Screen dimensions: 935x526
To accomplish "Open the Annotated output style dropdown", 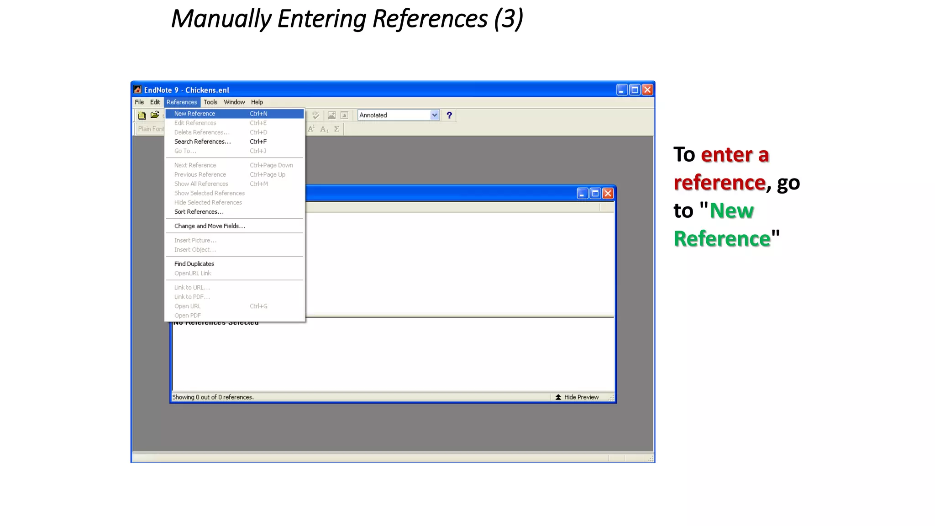I will click(435, 115).
